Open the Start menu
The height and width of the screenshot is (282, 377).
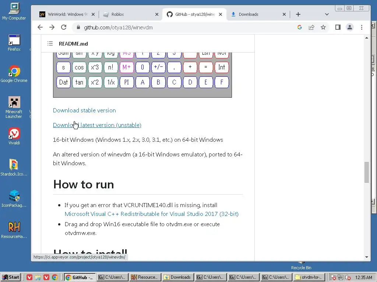pyautogui.click(x=11, y=277)
